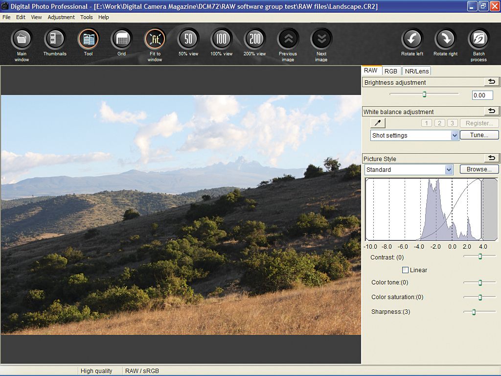Restore down the application window
The width and height of the screenshot is (501, 376).
click(483, 6)
